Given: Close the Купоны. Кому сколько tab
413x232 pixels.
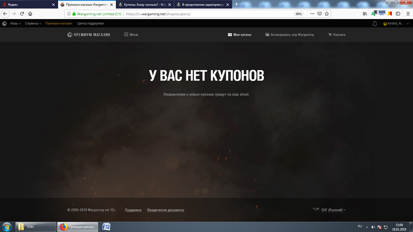Looking at the screenshot, I should coord(170,5).
